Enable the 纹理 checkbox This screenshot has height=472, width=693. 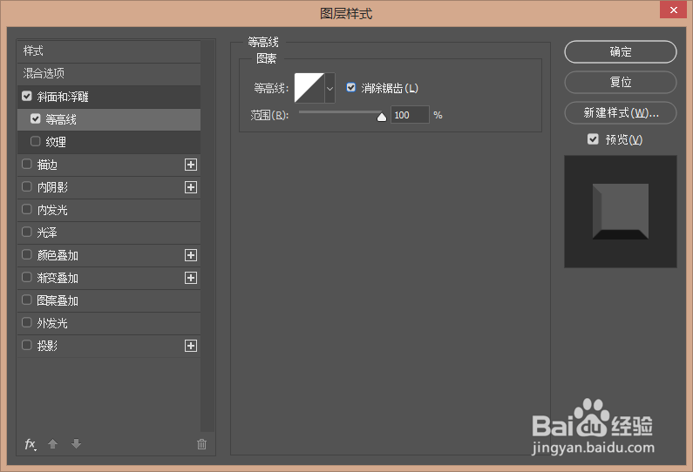tap(36, 141)
